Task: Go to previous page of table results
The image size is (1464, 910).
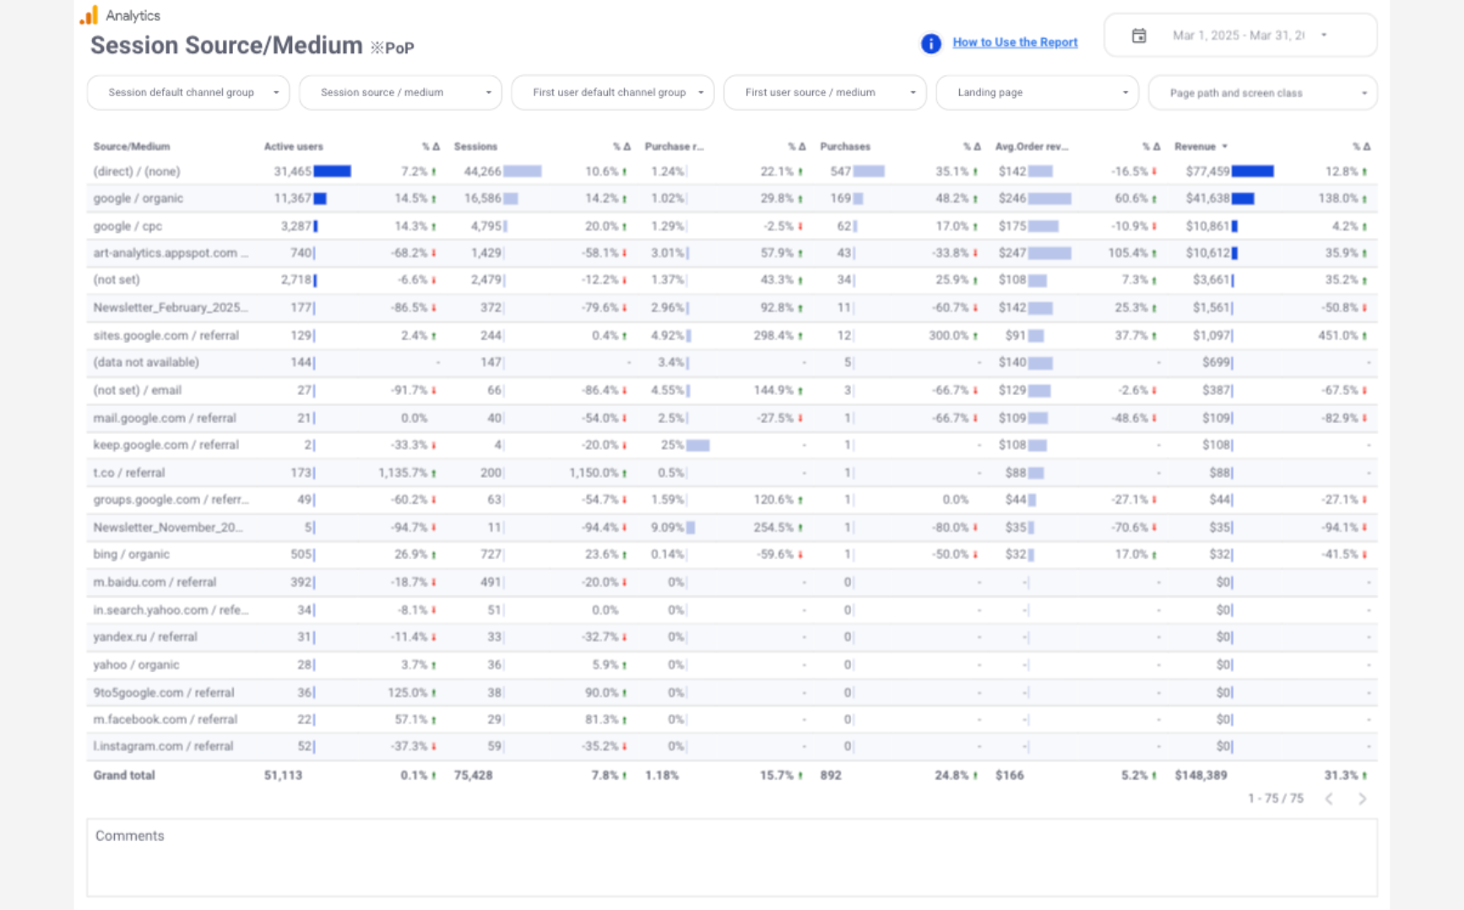Action: point(1329,799)
